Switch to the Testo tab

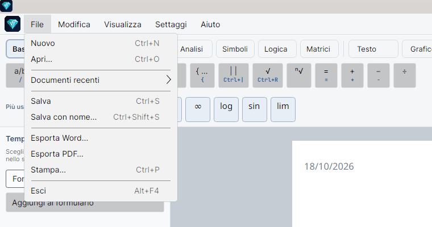point(373,49)
